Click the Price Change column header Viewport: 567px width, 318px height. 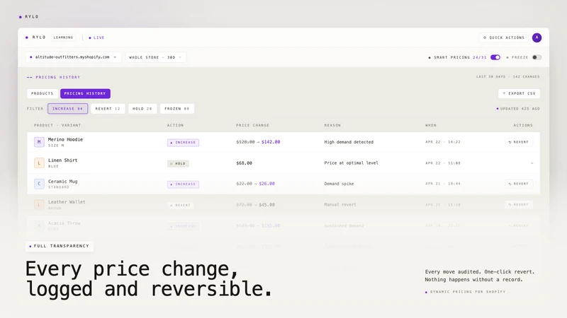253,125
